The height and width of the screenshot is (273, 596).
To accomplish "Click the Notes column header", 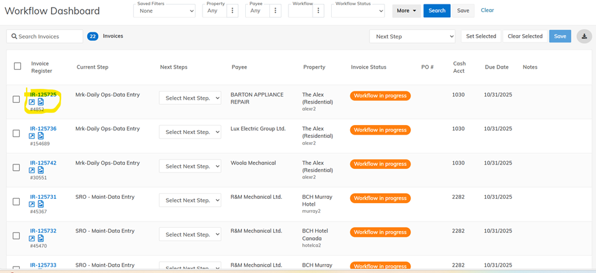I will click(x=530, y=67).
